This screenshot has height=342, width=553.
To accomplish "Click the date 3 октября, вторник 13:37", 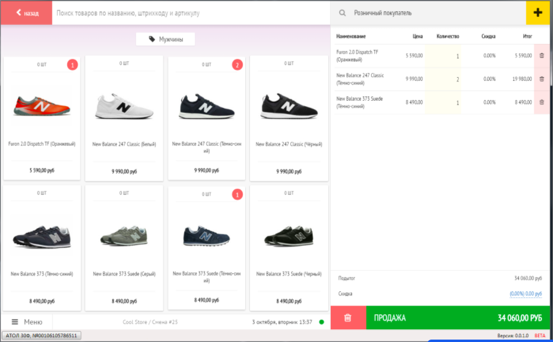I will pyautogui.click(x=282, y=322).
